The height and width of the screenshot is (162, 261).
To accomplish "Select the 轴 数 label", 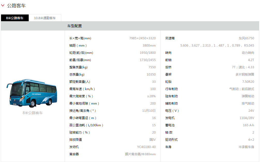I will pyautogui.click(x=169, y=132).
